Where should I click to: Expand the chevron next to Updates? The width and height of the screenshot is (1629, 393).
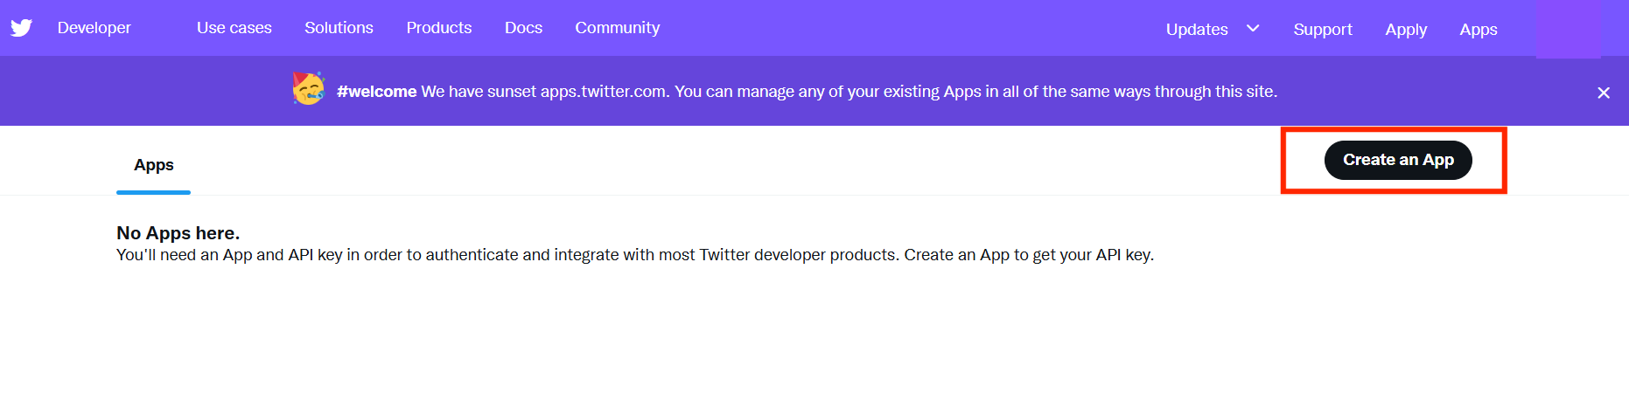pos(1253,29)
